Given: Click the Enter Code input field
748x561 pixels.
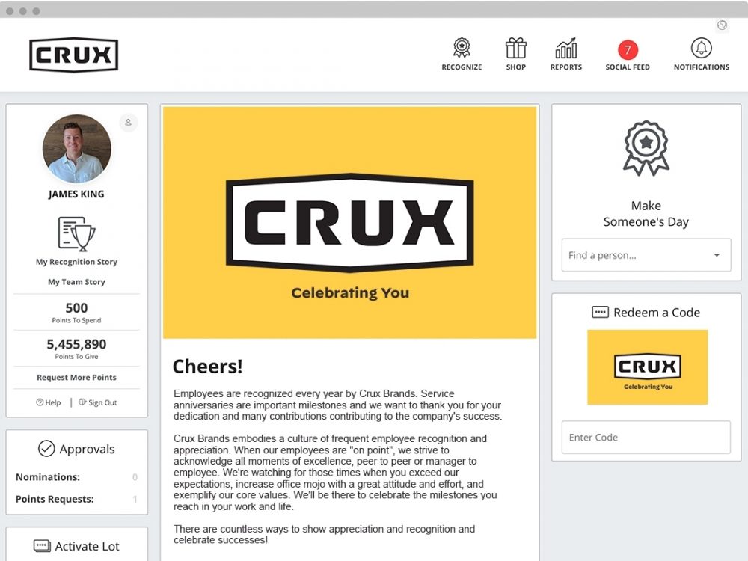Looking at the screenshot, I should tap(646, 437).
